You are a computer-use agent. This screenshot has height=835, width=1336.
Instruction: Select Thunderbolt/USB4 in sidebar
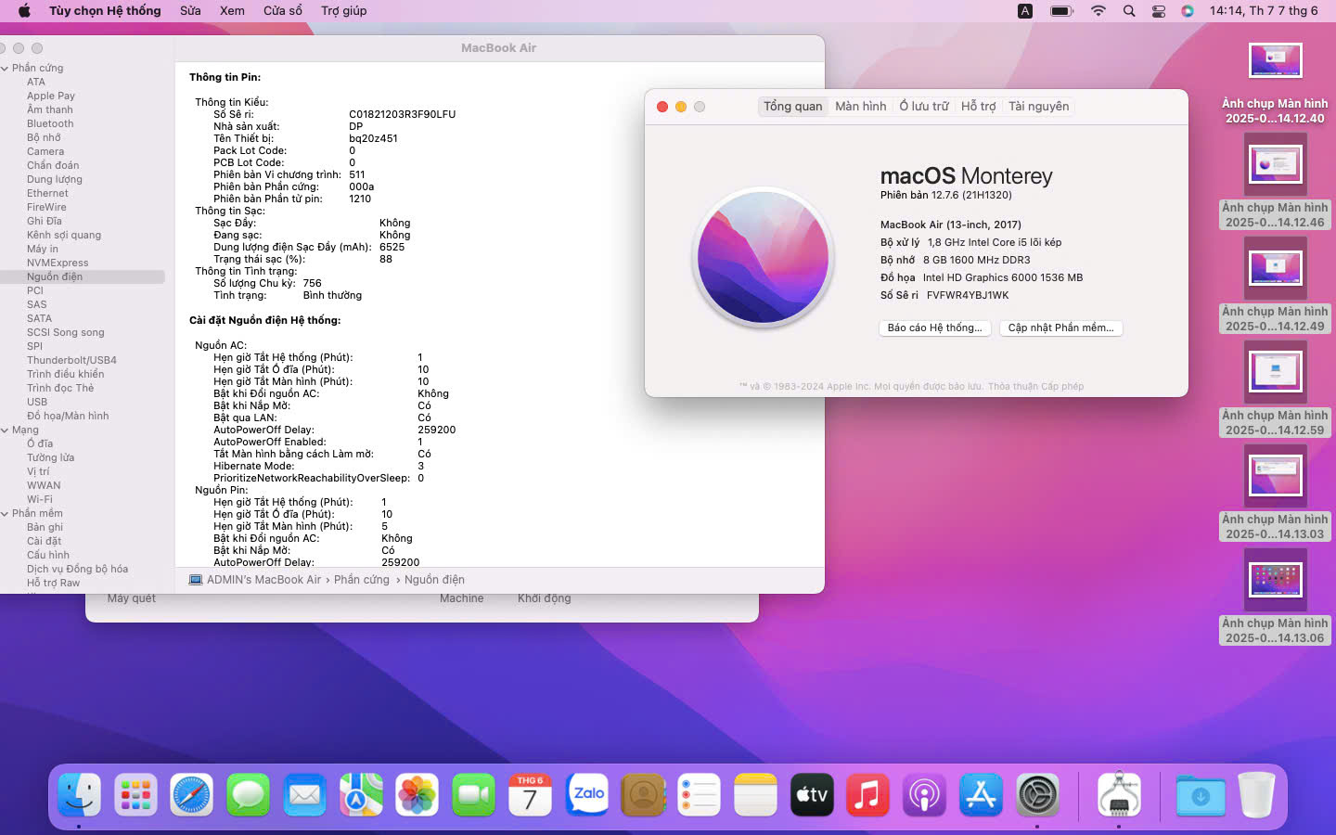(x=71, y=360)
